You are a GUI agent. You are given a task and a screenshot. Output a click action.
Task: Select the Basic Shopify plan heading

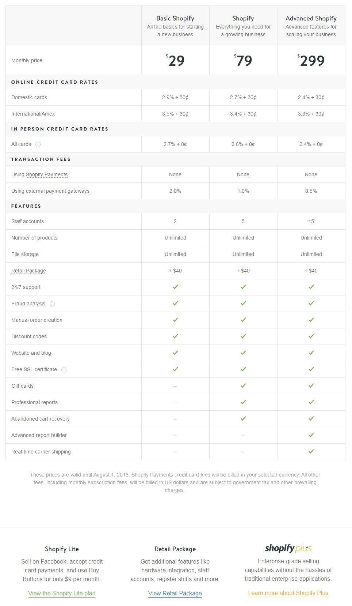tap(175, 18)
